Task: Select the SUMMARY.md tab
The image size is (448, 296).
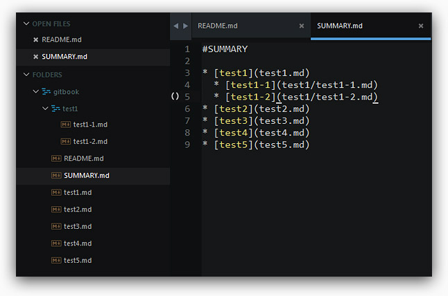Action: click(340, 26)
